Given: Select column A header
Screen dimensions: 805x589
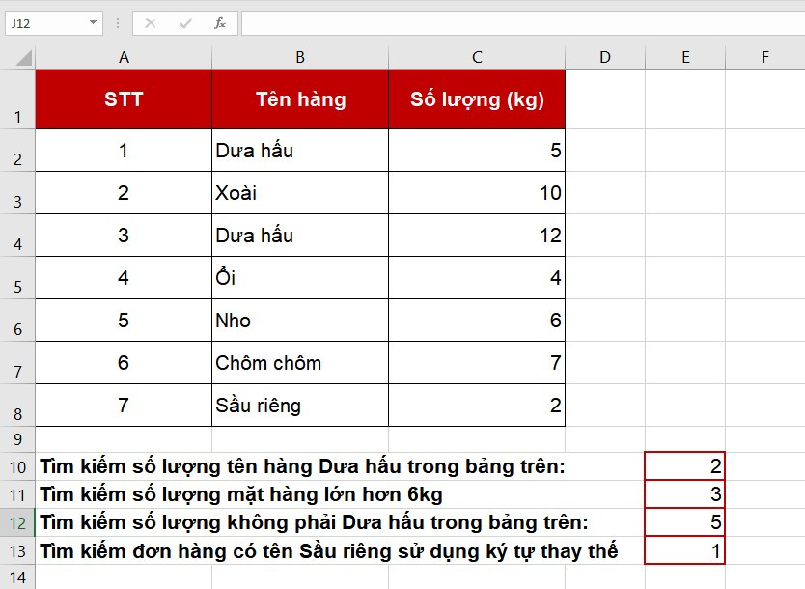Looking at the screenshot, I should [124, 57].
